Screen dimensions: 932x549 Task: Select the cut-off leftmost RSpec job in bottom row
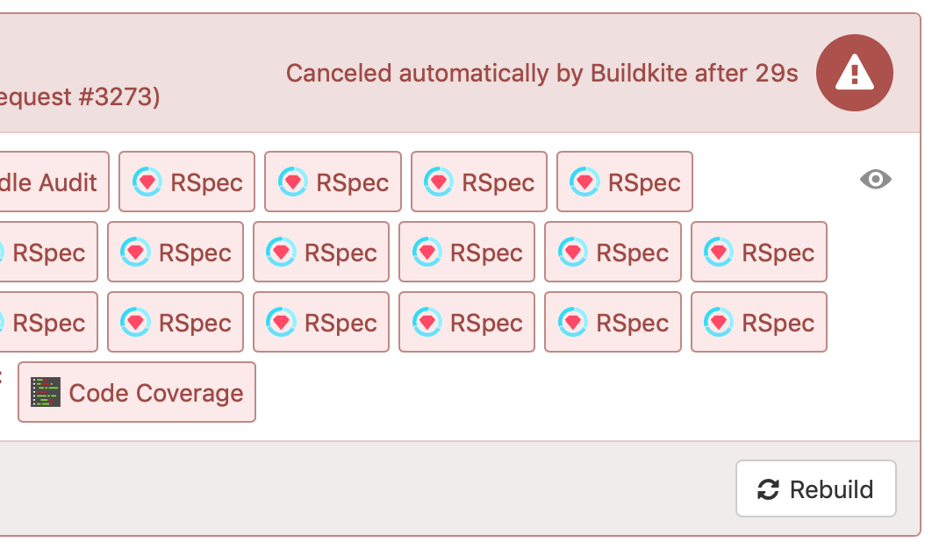(x=47, y=323)
